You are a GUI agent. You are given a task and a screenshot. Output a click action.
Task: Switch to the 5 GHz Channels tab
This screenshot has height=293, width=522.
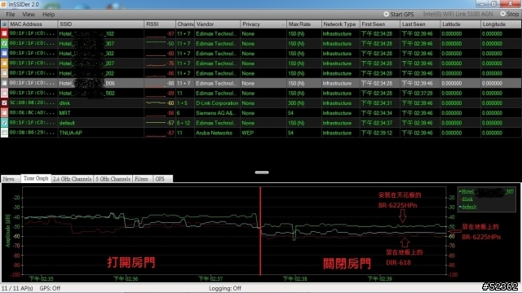pyautogui.click(x=113, y=179)
